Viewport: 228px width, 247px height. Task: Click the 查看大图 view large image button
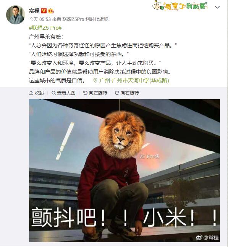click(63, 93)
